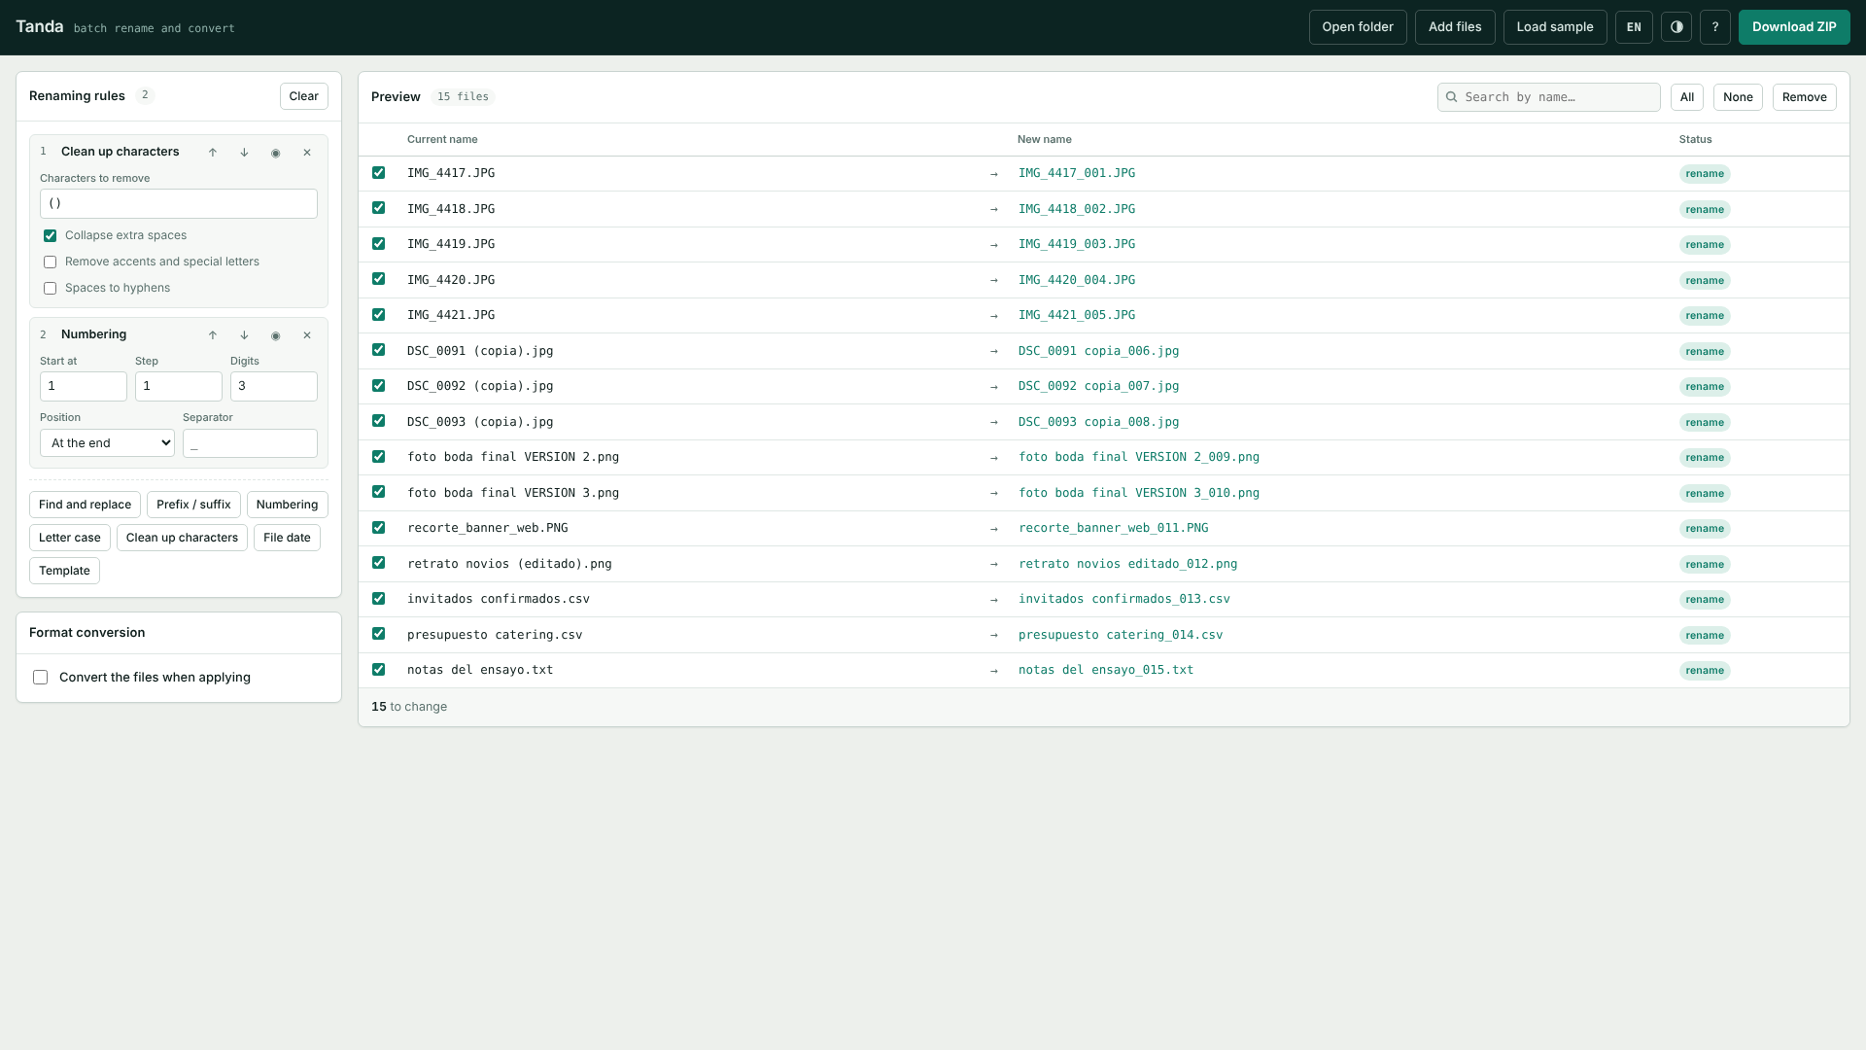Add a Letter case rule

coord(70,538)
